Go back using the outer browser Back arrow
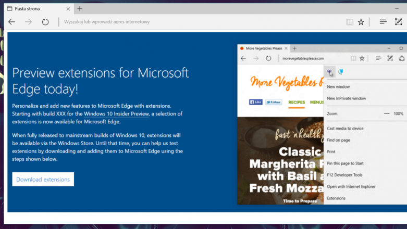 tap(11, 22)
